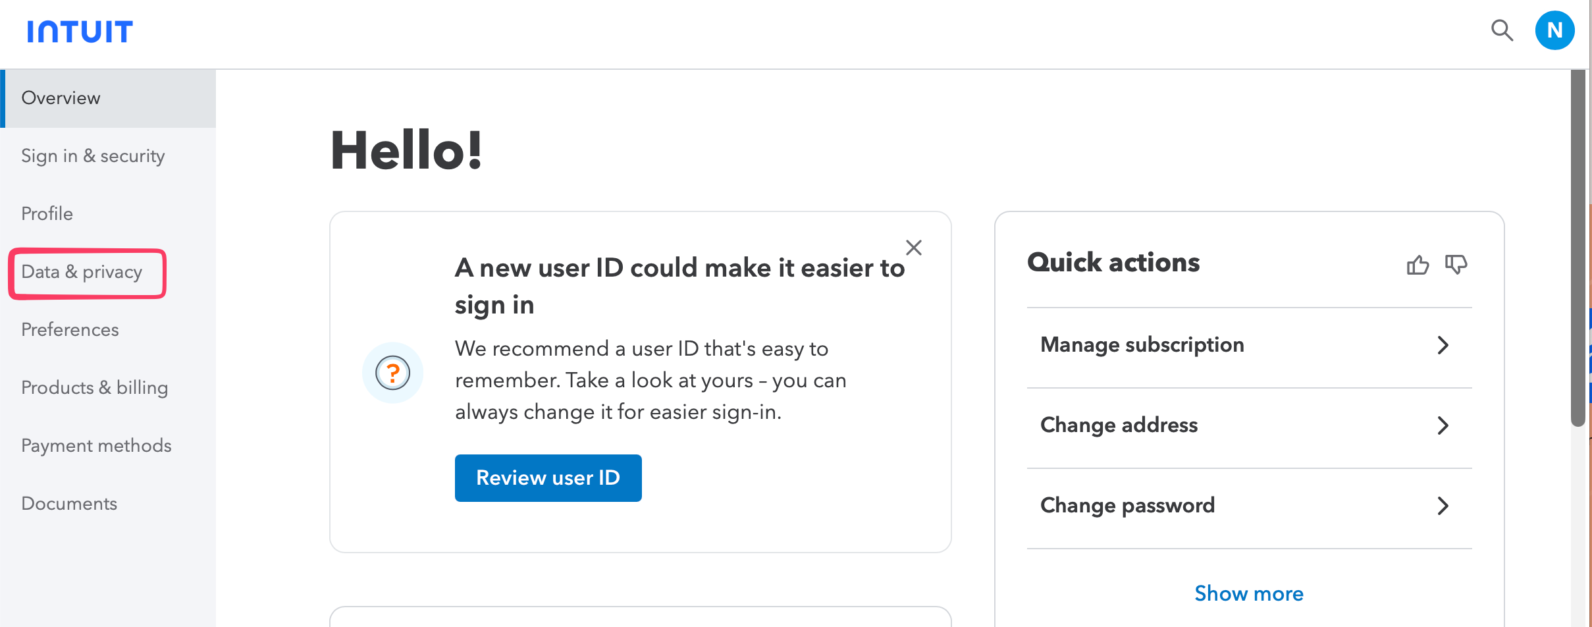Give thumbs up on Quick actions
This screenshot has width=1592, height=627.
pos(1419,265)
